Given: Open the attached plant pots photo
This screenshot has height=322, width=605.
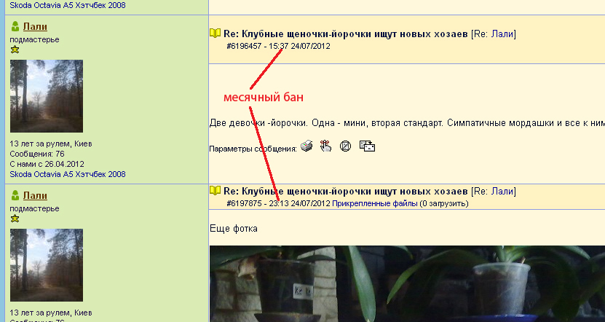Looking at the screenshot, I should 406,284.
